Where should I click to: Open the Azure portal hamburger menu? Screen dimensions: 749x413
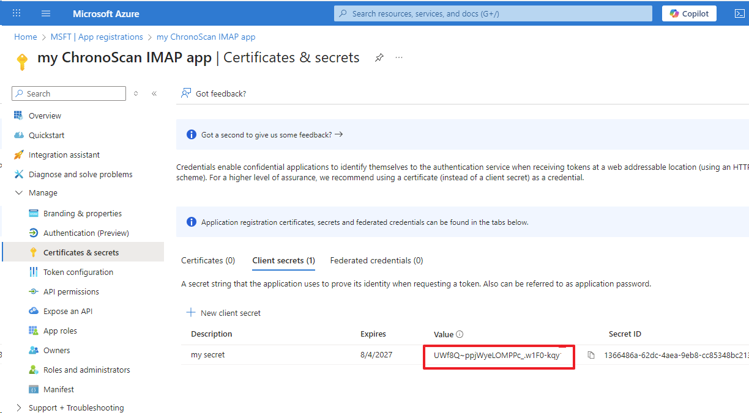[46, 13]
